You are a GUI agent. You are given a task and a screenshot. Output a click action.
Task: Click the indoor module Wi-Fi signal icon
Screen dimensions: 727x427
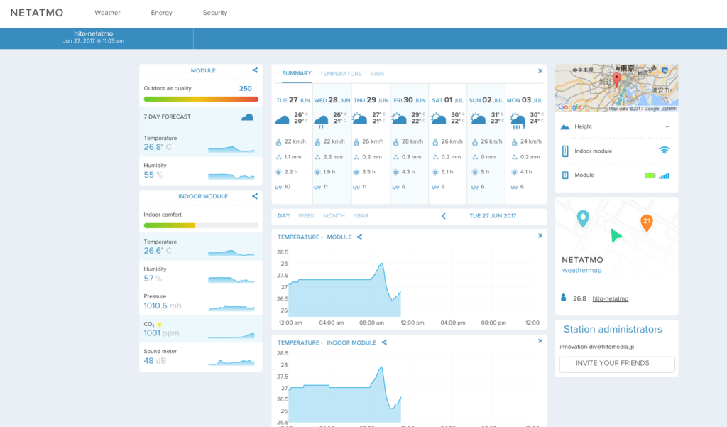tap(664, 151)
